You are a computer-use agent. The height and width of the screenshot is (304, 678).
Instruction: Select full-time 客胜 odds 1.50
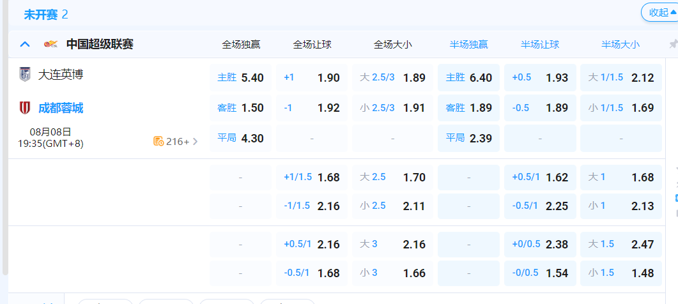[241, 108]
